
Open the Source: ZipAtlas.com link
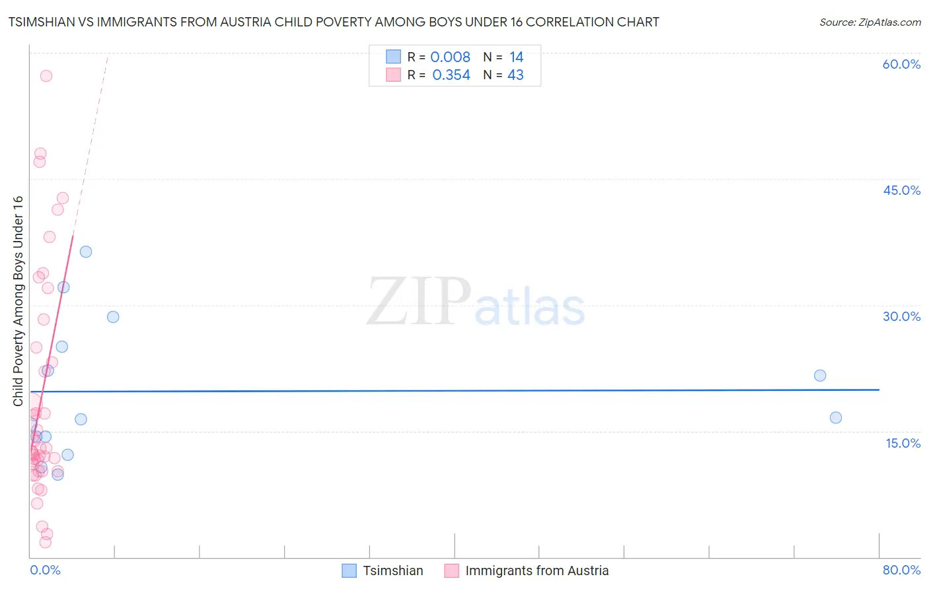point(870,22)
